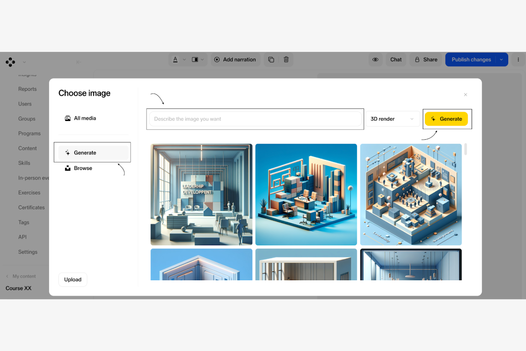Viewport: 526px width, 351px height.
Task: Expand the layout dropdown arrow
Action: (202, 60)
